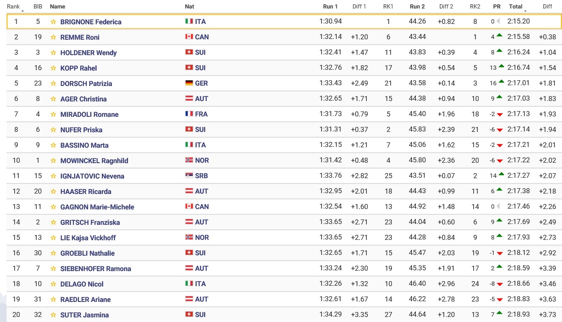Image resolution: width=562 pixels, height=322 pixels.
Task: Sort by the Run 1 column header
Action: (330, 7)
